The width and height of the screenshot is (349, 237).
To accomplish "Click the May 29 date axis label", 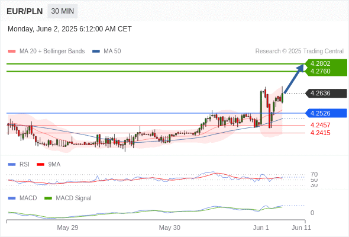I will pos(67,228).
